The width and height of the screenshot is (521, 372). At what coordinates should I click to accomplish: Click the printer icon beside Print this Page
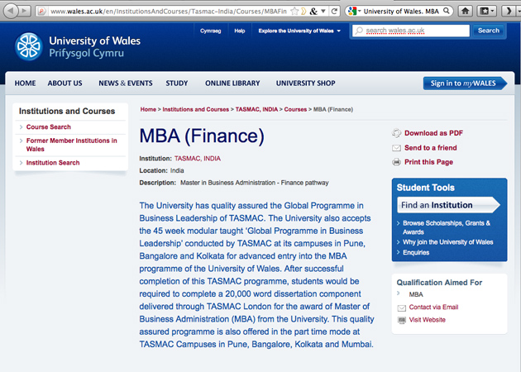(x=397, y=162)
